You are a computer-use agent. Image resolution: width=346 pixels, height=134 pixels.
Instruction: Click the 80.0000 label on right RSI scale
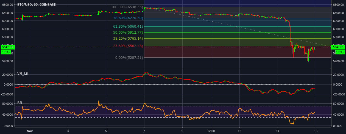pyautogui.click(x=339, y=104)
